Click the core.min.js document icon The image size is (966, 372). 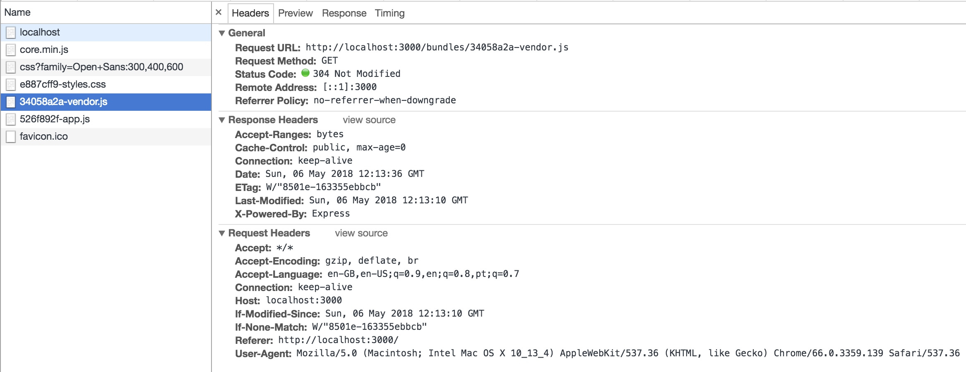[x=11, y=50]
